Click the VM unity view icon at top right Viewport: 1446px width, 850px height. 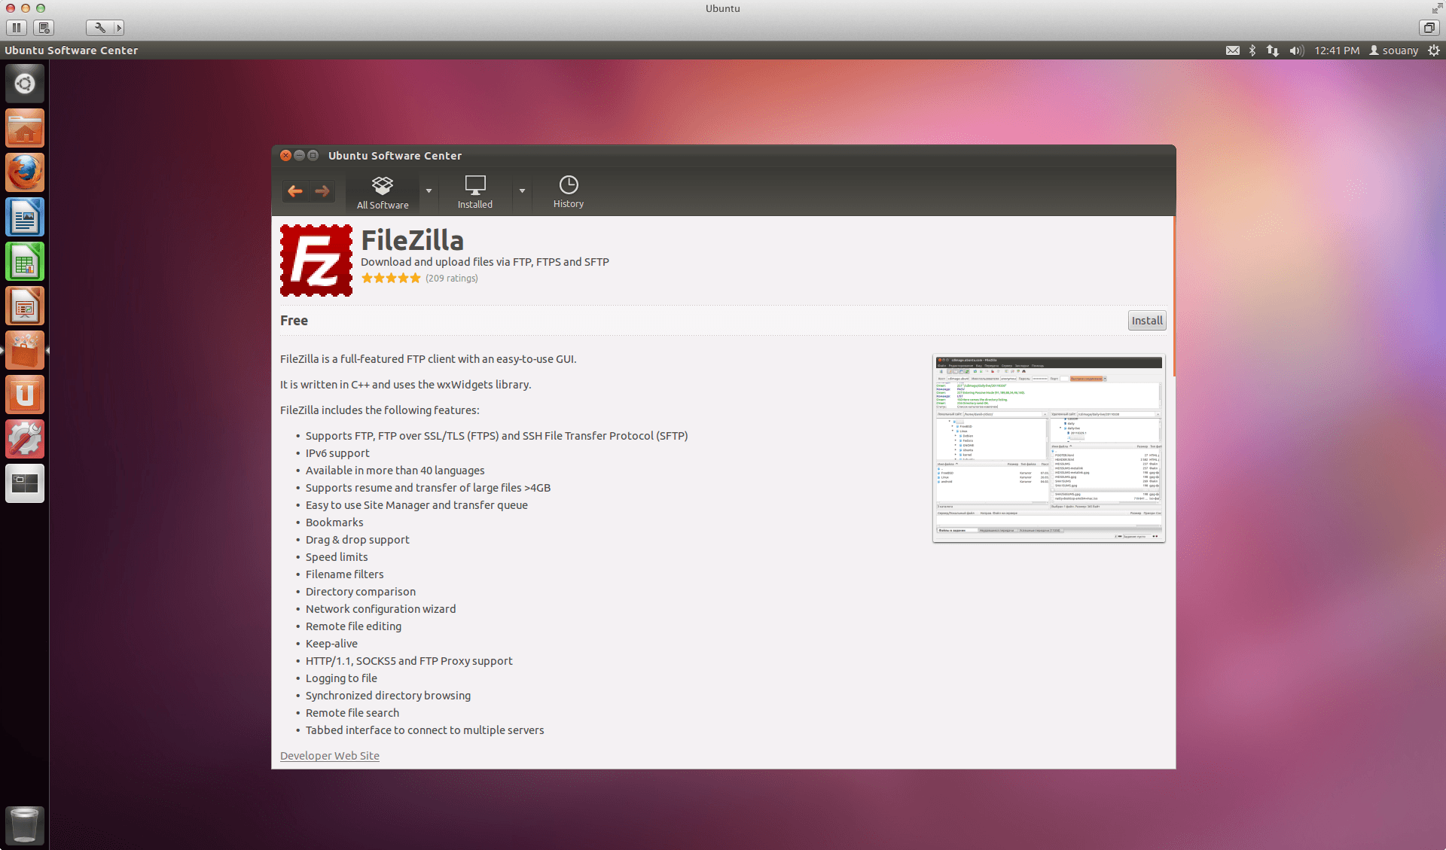[1429, 28]
